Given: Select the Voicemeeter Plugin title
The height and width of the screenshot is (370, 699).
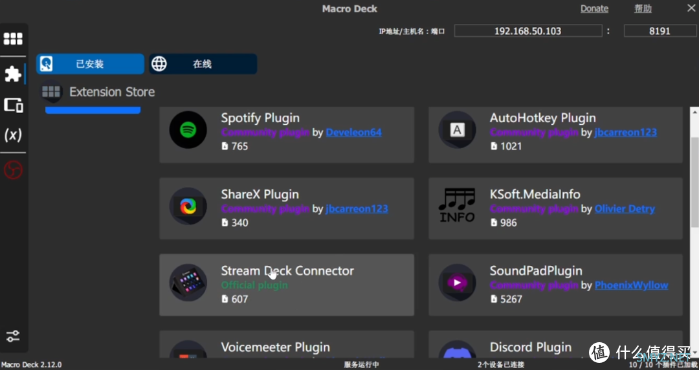Looking at the screenshot, I should click(276, 347).
